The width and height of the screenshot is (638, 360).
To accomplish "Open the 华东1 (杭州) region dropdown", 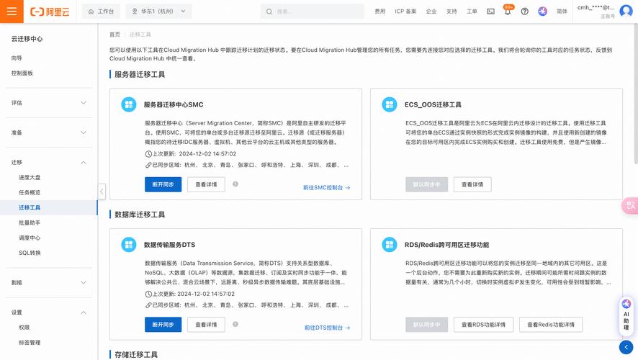I will point(158,12).
